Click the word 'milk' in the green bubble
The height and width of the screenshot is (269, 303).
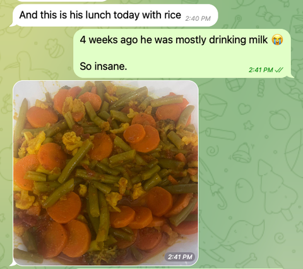[258, 40]
